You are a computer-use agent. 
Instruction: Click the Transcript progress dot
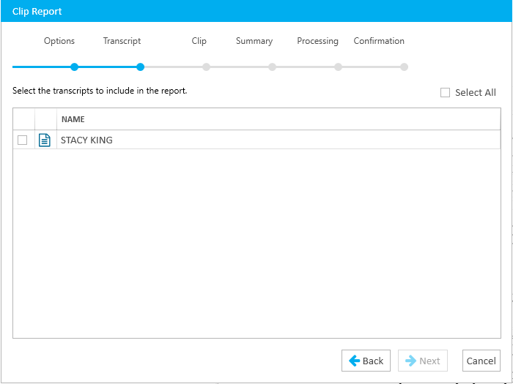[141, 67]
